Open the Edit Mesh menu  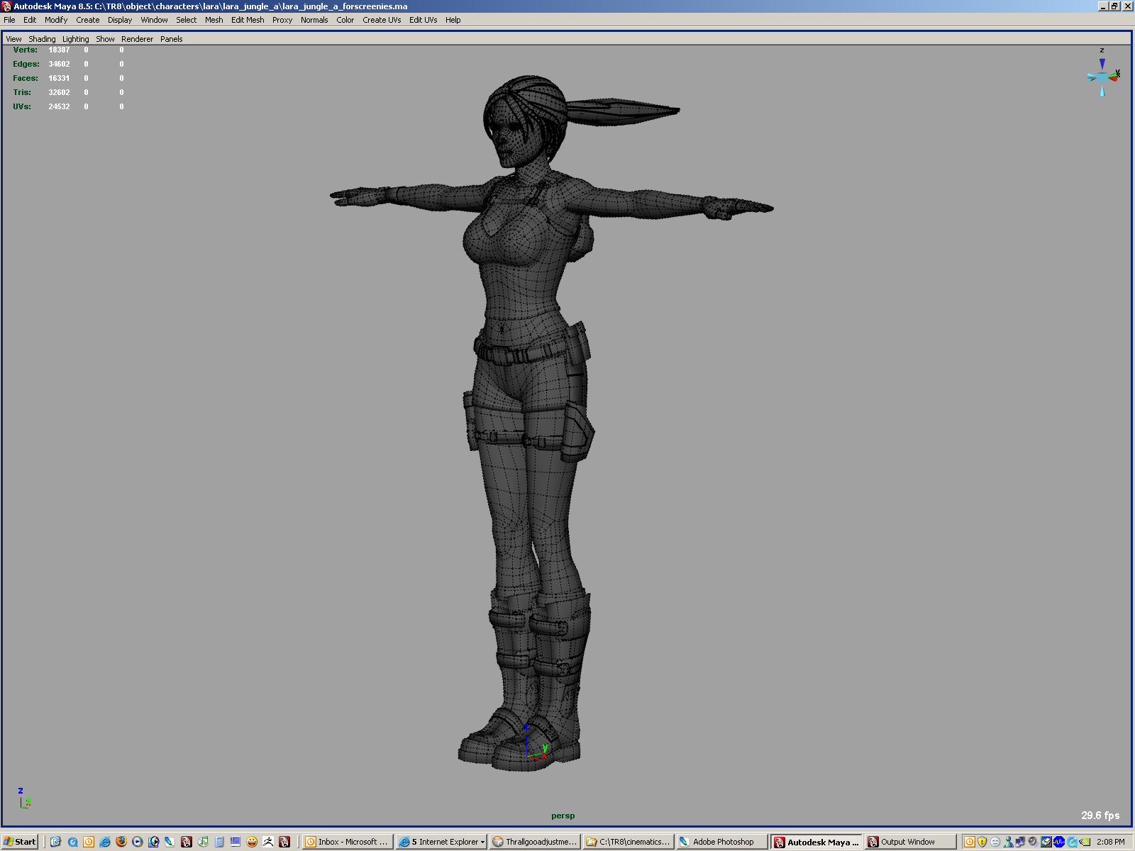247,20
